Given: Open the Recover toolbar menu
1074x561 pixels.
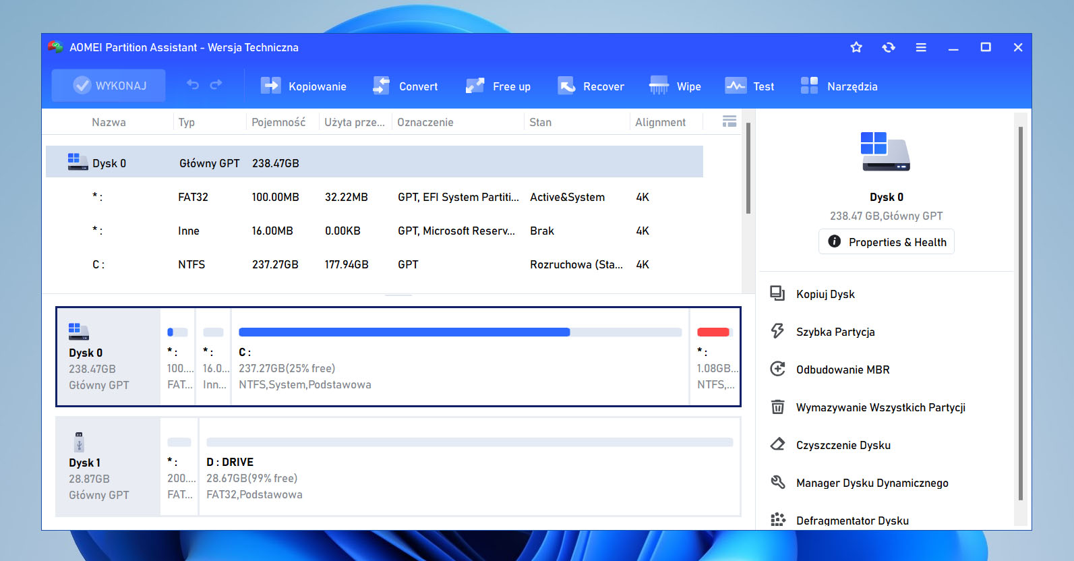Looking at the screenshot, I should tap(591, 86).
